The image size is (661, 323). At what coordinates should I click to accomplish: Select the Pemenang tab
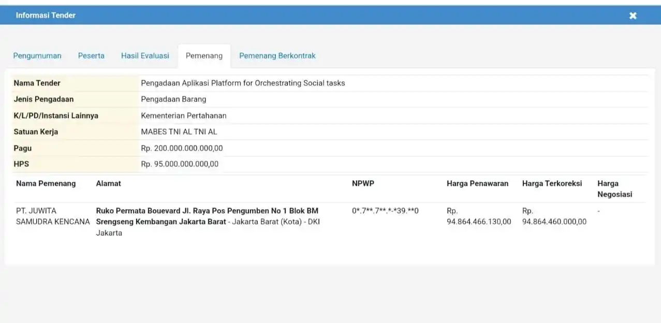pyautogui.click(x=204, y=56)
